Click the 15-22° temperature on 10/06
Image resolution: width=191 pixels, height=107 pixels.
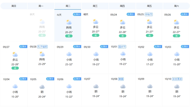coord(69,97)
